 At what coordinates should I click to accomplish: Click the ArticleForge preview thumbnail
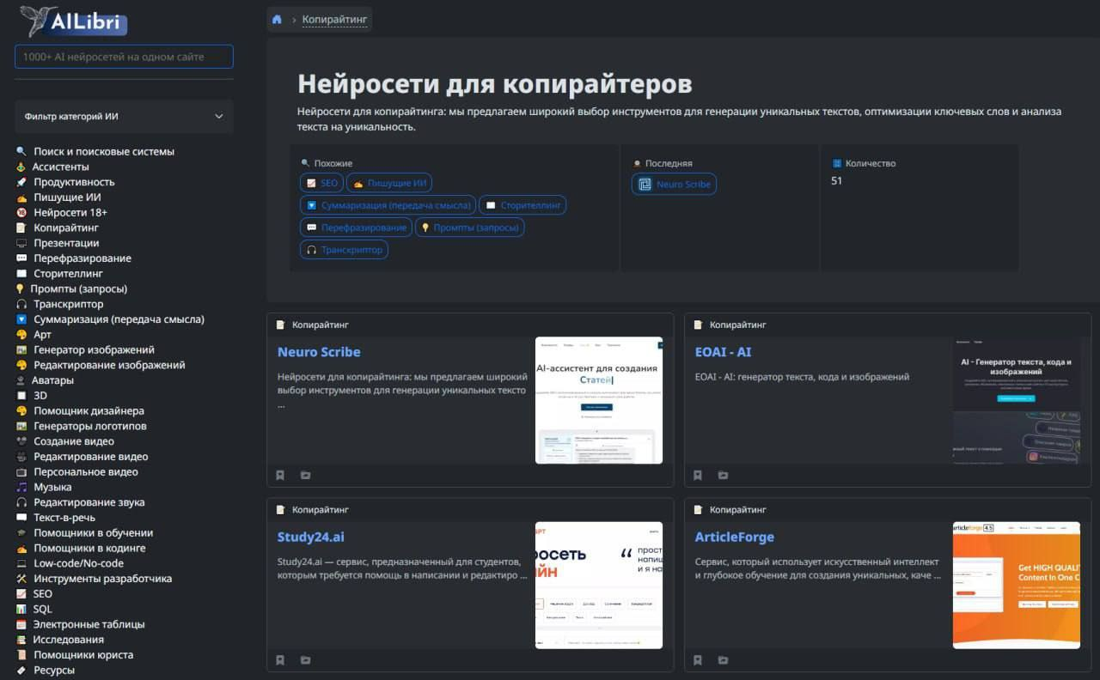[x=1017, y=586]
